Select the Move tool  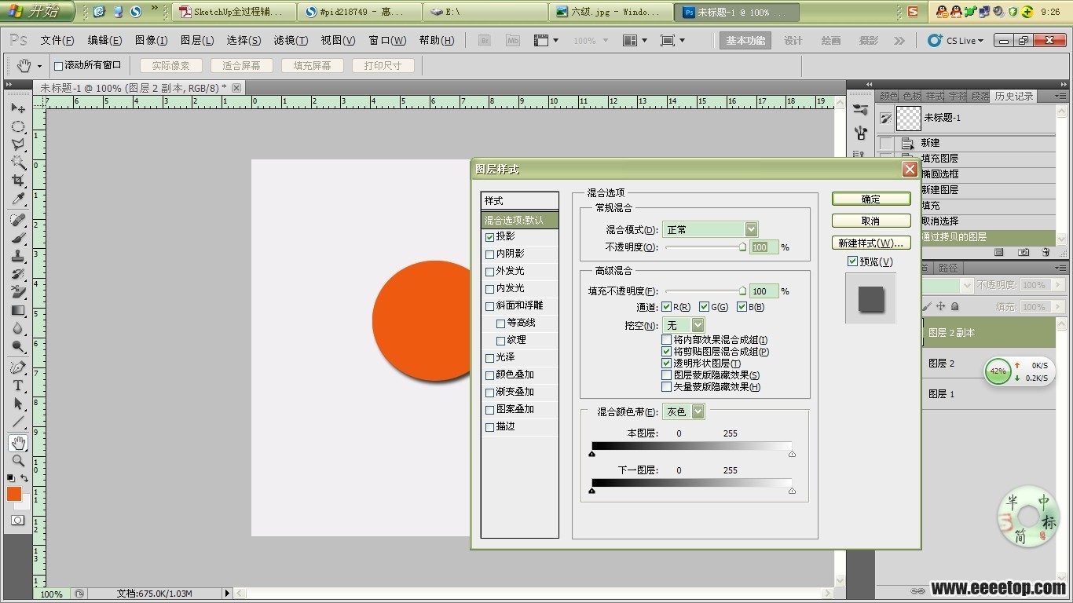tap(17, 108)
